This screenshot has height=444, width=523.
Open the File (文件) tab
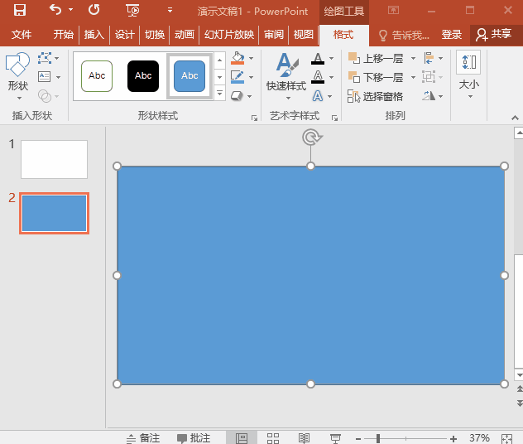22,35
